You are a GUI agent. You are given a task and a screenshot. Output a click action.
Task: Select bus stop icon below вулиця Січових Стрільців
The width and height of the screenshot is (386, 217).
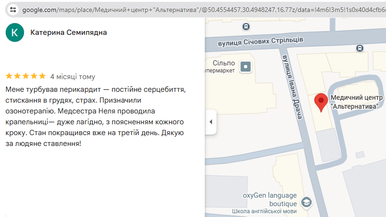click(x=360, y=48)
